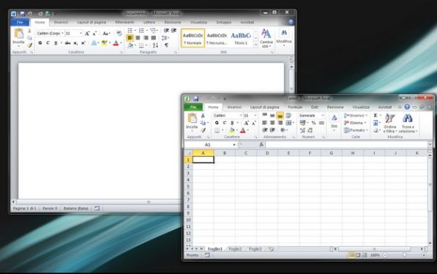Click clear formatting icon in Word

[119, 34]
